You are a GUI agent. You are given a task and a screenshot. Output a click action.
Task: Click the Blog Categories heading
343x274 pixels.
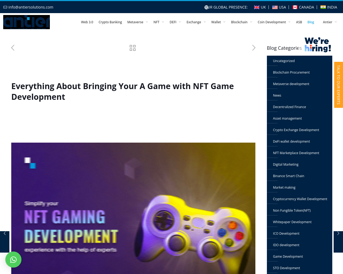(284, 48)
